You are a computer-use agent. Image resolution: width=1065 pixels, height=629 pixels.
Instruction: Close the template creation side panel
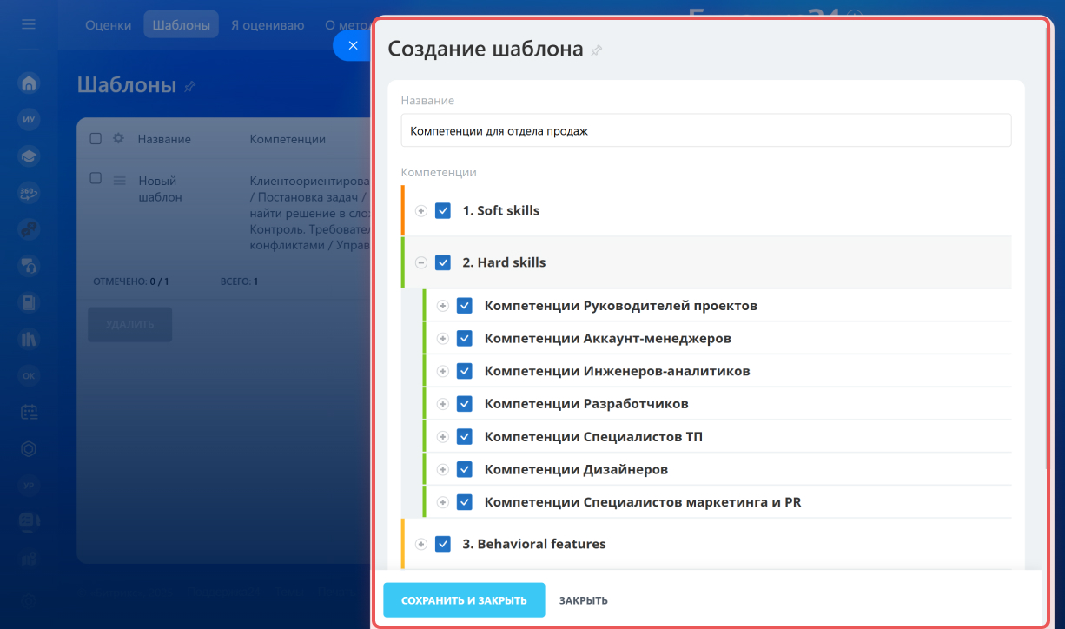[352, 46]
